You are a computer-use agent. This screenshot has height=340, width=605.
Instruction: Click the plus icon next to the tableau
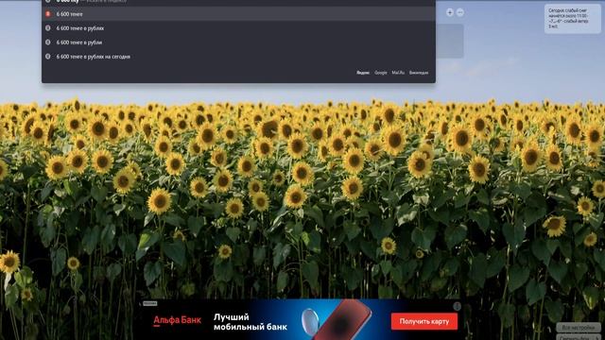click(x=450, y=12)
